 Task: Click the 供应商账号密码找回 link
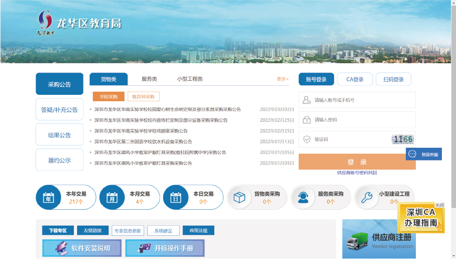click(357, 173)
